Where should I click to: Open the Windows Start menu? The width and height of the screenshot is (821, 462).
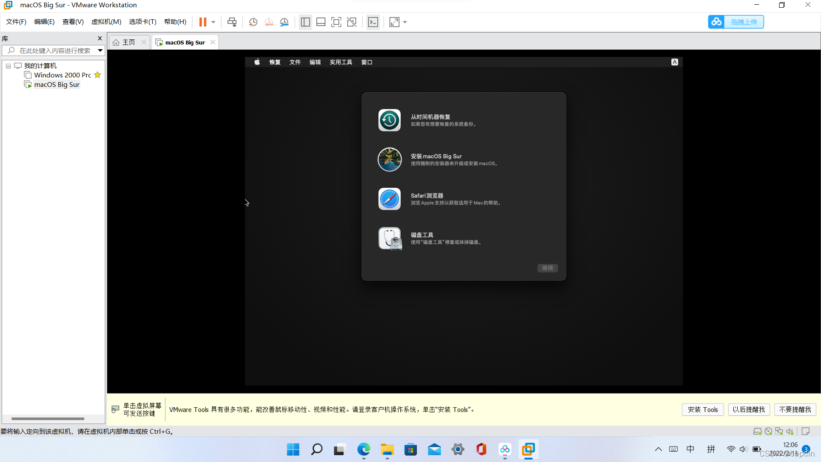(x=293, y=450)
